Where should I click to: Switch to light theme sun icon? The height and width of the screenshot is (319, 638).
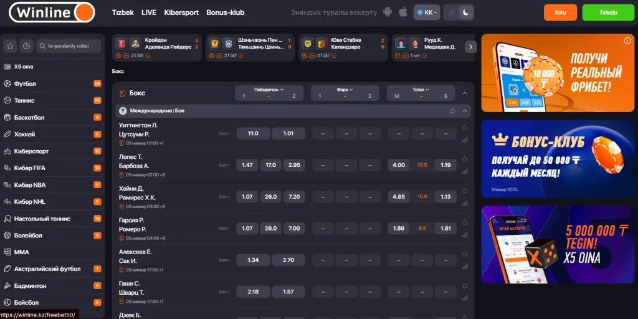click(x=451, y=12)
